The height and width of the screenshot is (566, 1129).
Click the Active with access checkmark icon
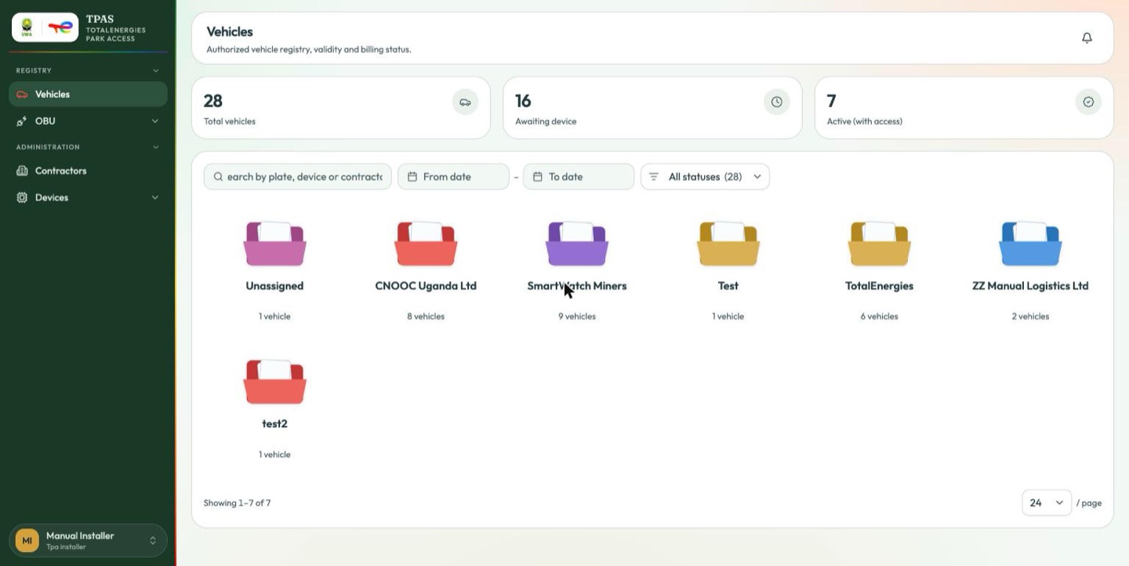[1088, 102]
